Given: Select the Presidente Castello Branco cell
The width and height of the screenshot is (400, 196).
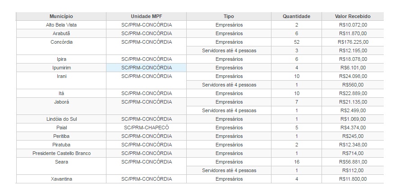Looking at the screenshot, I should [61, 153].
